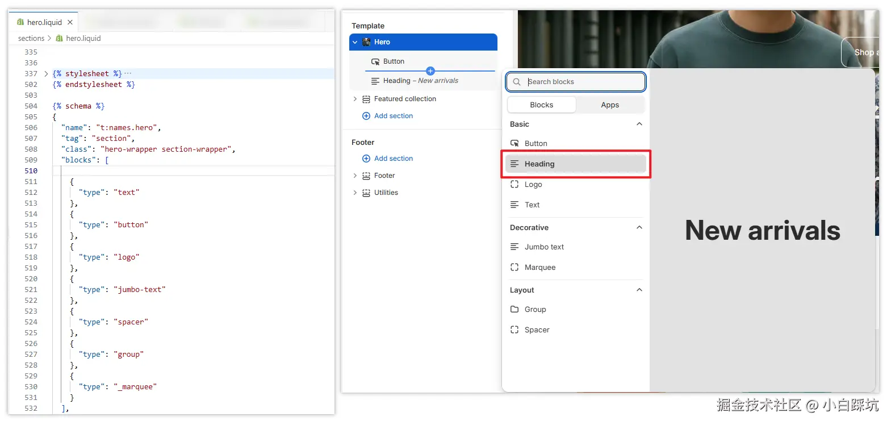Click the sections breadcrumb item

coord(31,38)
